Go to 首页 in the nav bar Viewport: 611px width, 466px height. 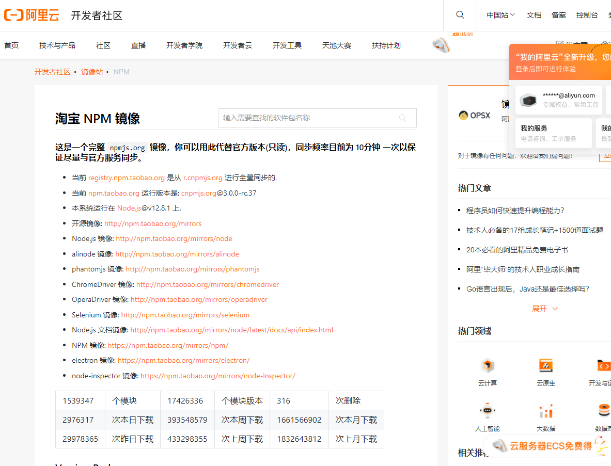coord(11,45)
